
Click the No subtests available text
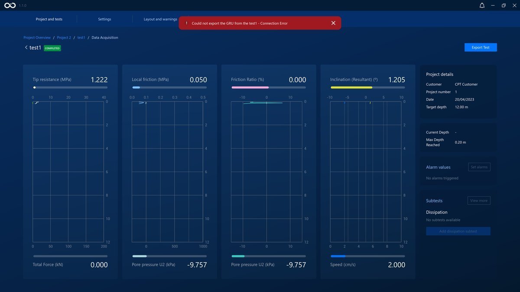click(444, 220)
